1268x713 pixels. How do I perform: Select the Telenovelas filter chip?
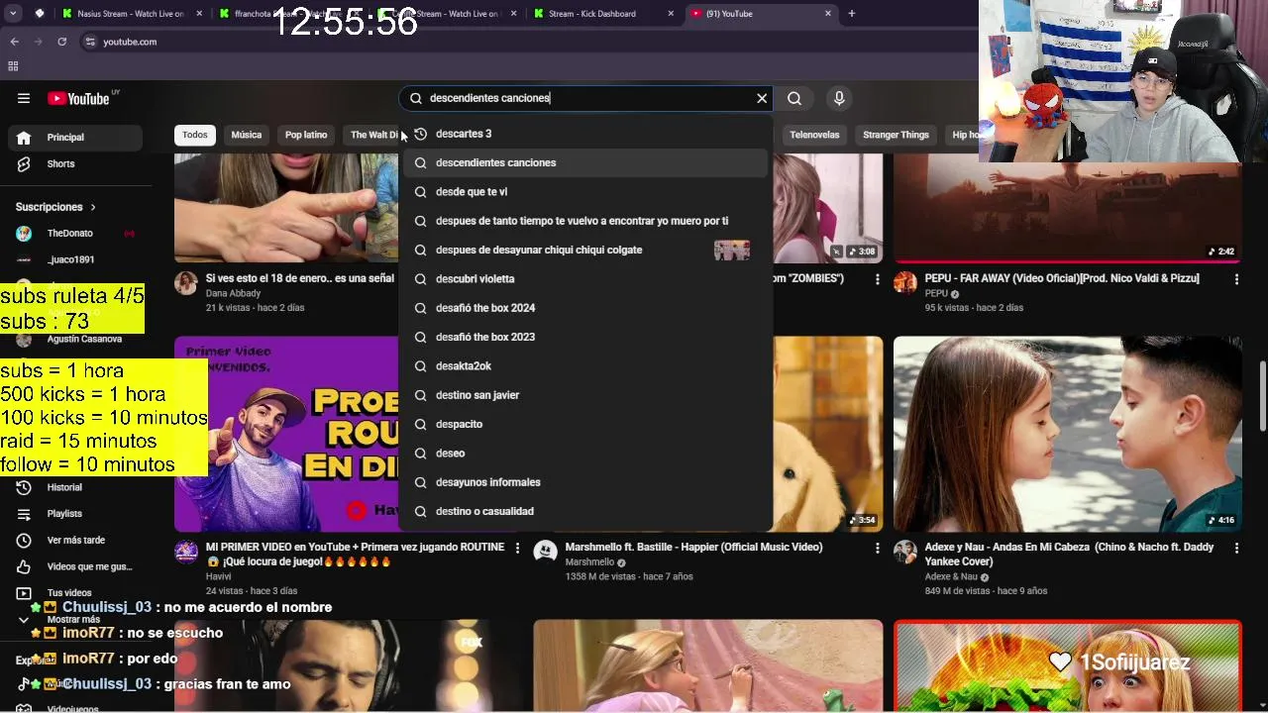point(814,135)
